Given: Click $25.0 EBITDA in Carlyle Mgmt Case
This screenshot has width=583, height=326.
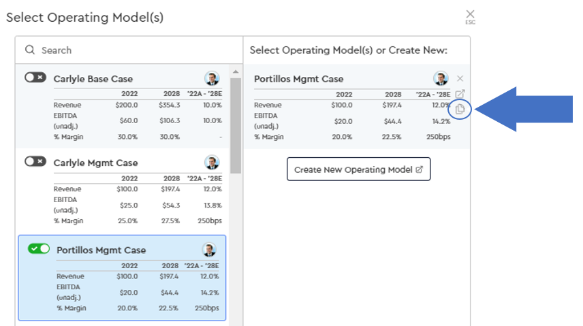Looking at the screenshot, I should 129,205.
